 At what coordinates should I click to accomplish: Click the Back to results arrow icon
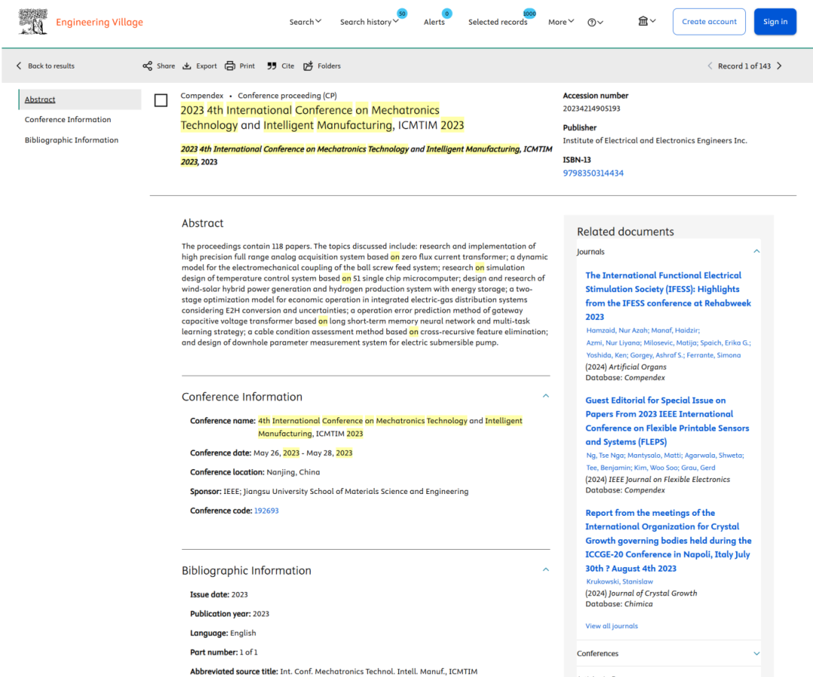pos(19,66)
